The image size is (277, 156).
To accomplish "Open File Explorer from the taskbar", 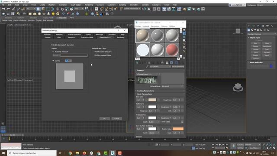I will tap(77, 153).
